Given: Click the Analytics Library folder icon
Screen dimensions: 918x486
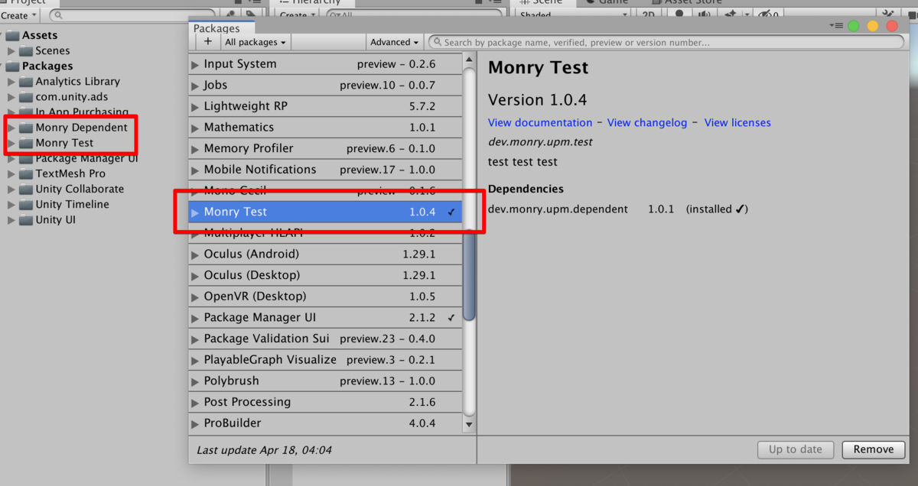Looking at the screenshot, I should [x=25, y=81].
